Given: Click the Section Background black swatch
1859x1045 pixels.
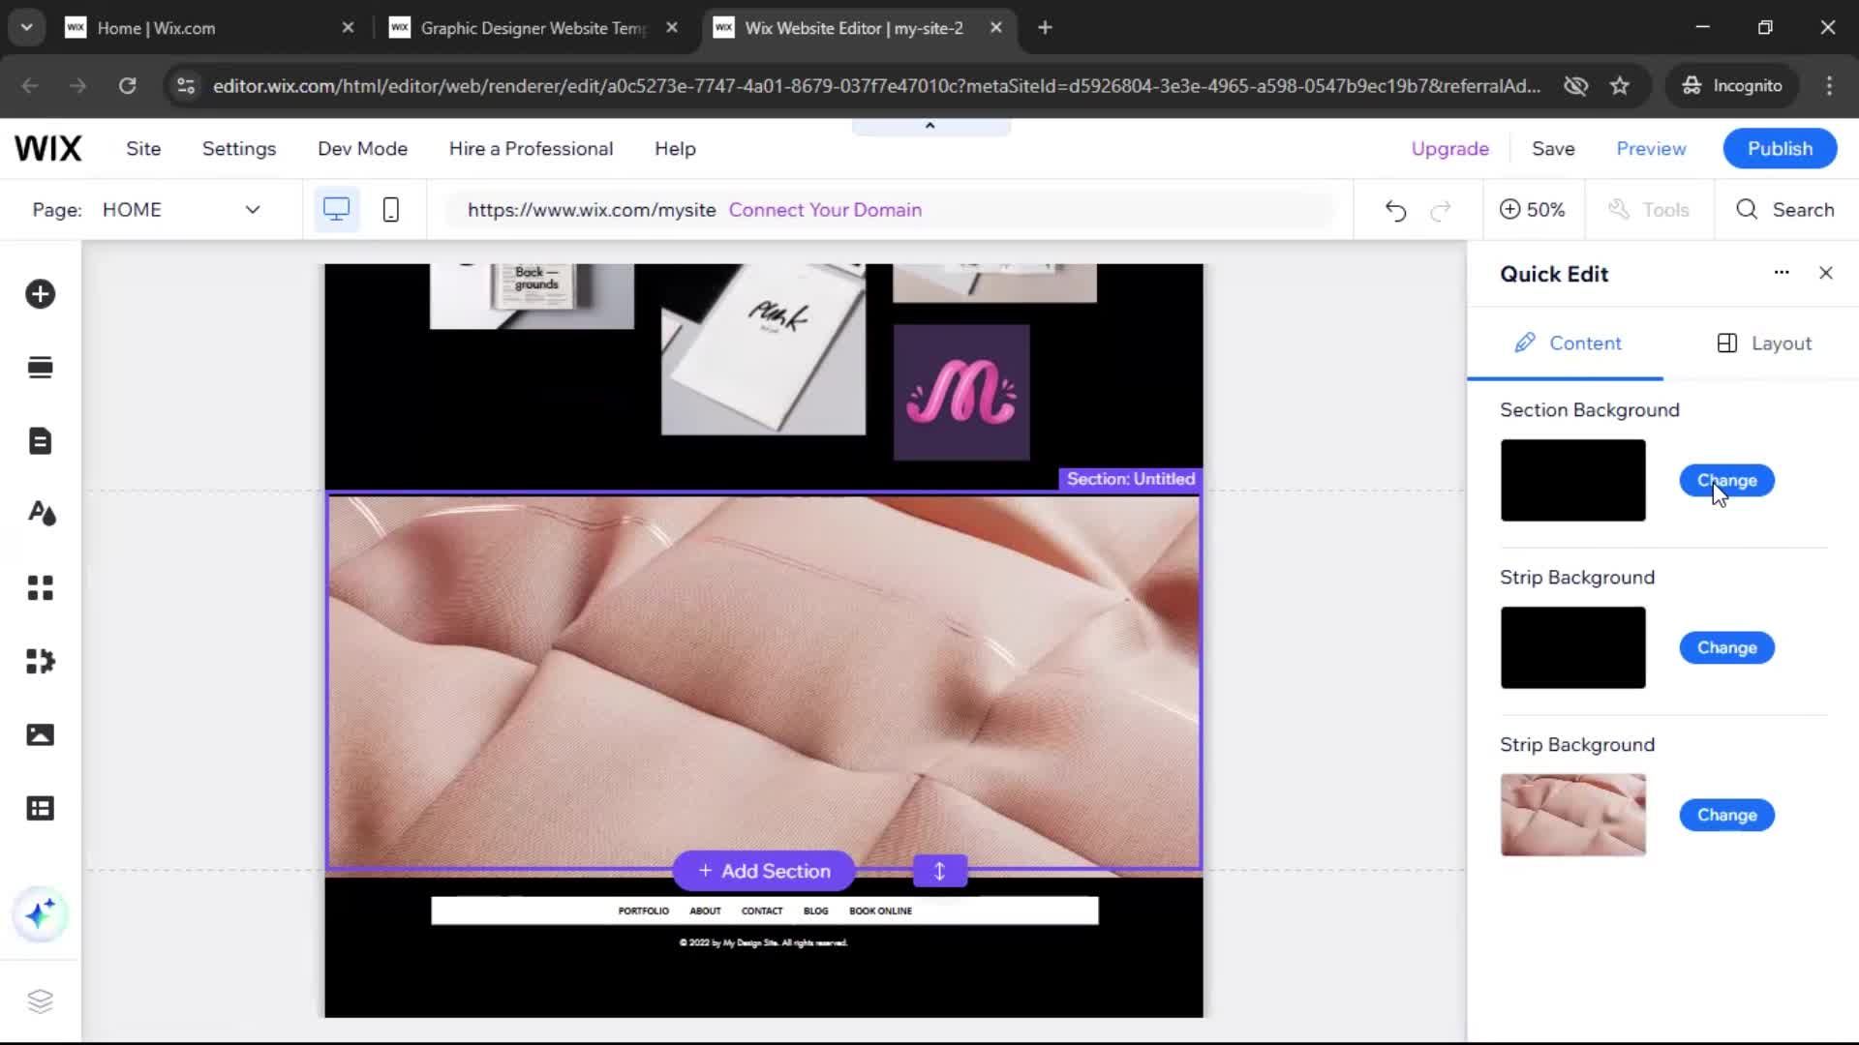Looking at the screenshot, I should pos(1572,481).
